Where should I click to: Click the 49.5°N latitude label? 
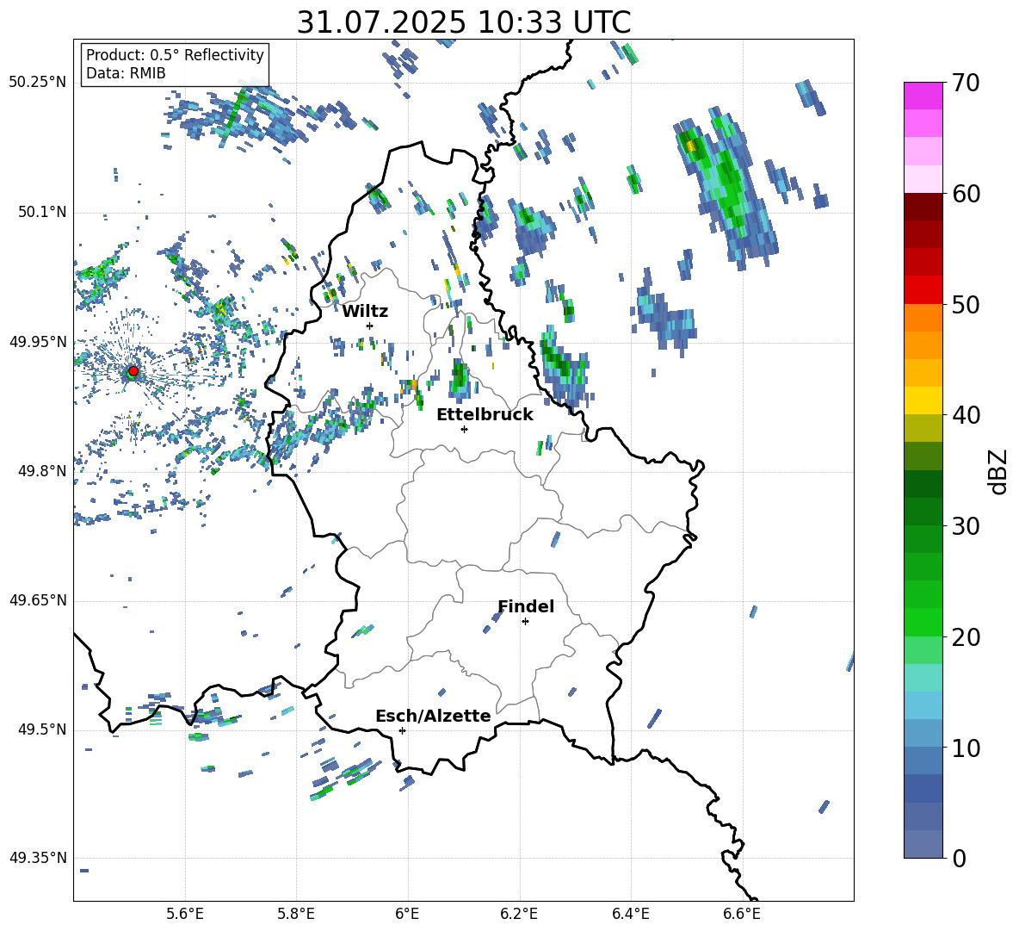click(42, 729)
